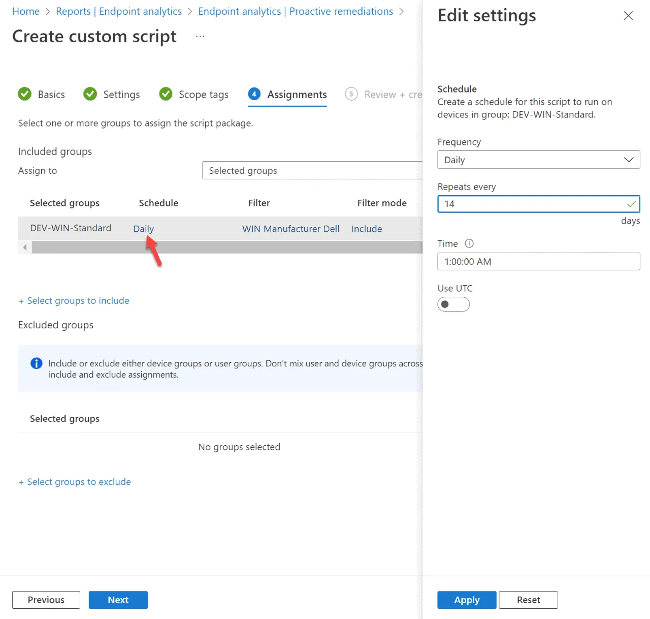The width and height of the screenshot is (650, 619).
Task: Click the step 4 Assignments circle icon
Action: click(254, 94)
